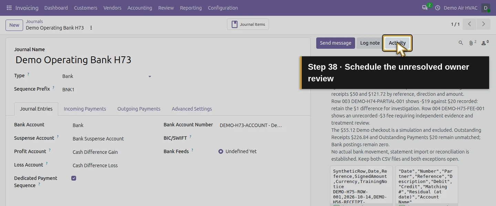The height and width of the screenshot is (206, 496).
Task: Switch to the Incoming Payments tab
Action: (85, 109)
